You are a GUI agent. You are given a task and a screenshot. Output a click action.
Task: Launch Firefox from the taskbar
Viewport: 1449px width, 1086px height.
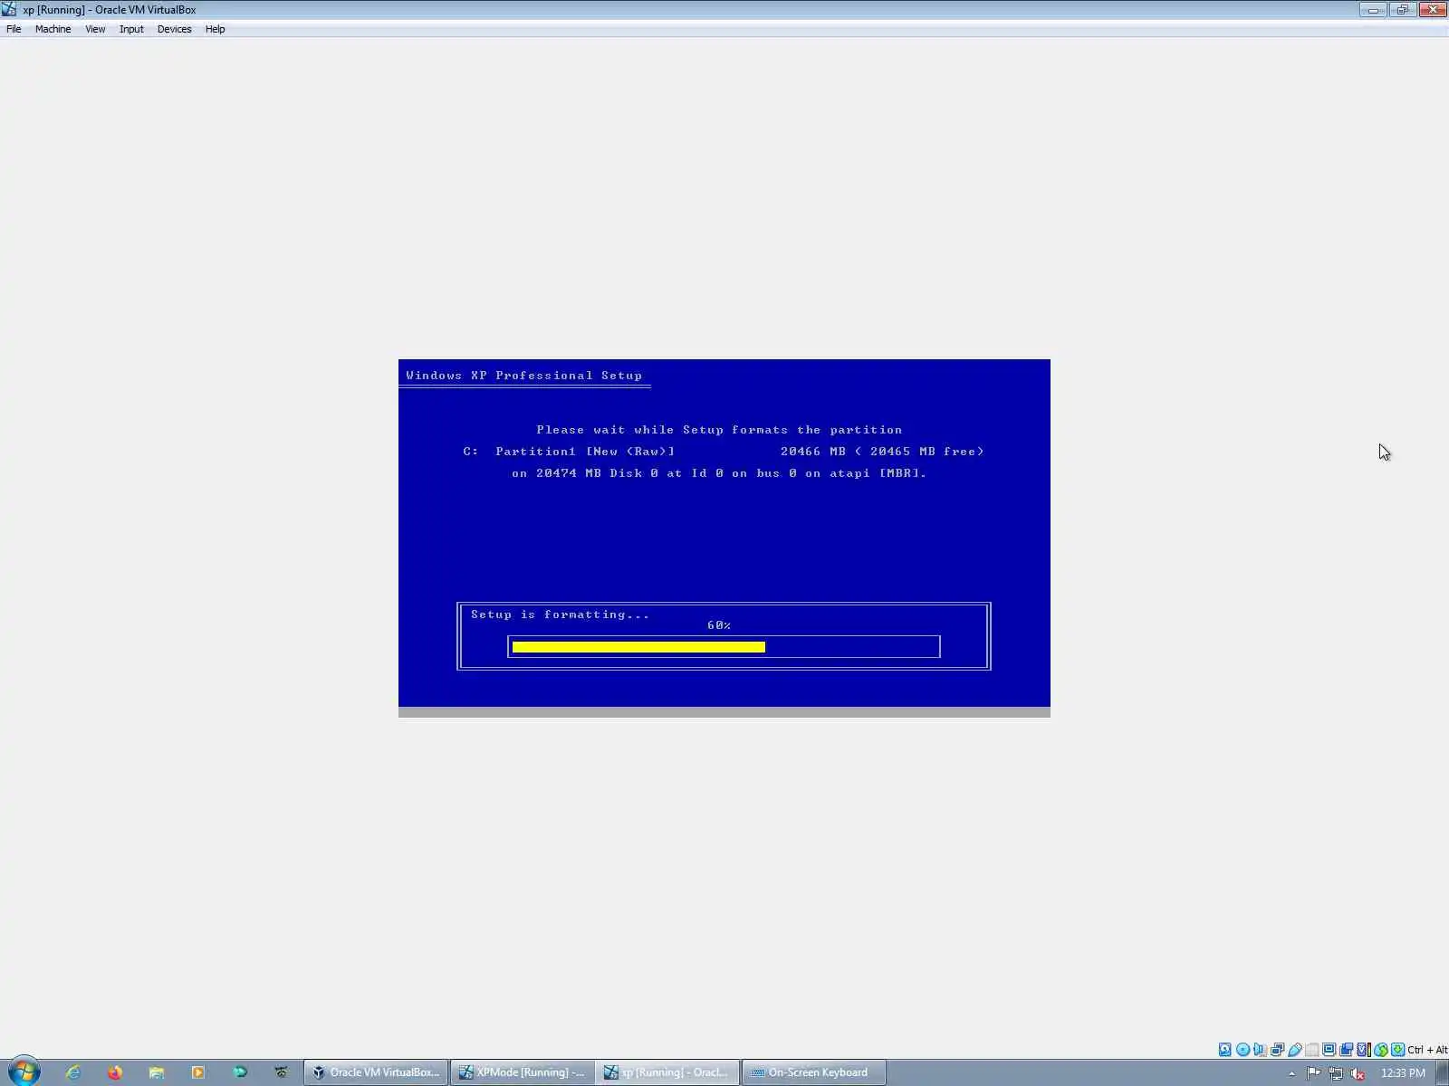click(x=115, y=1072)
